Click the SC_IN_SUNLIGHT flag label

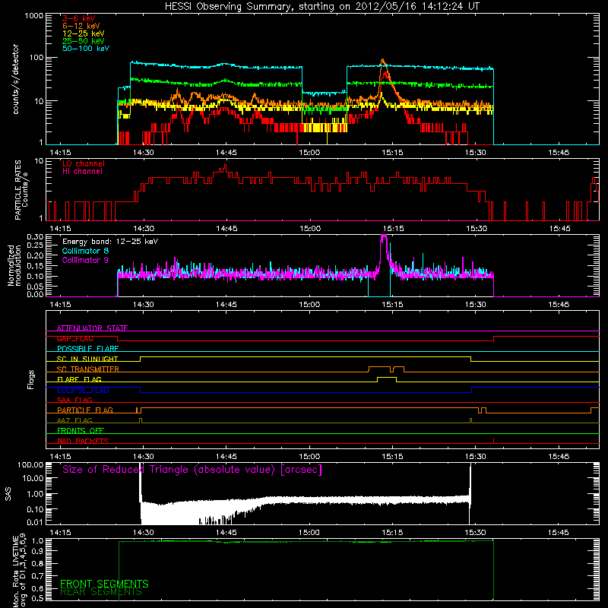pos(87,359)
